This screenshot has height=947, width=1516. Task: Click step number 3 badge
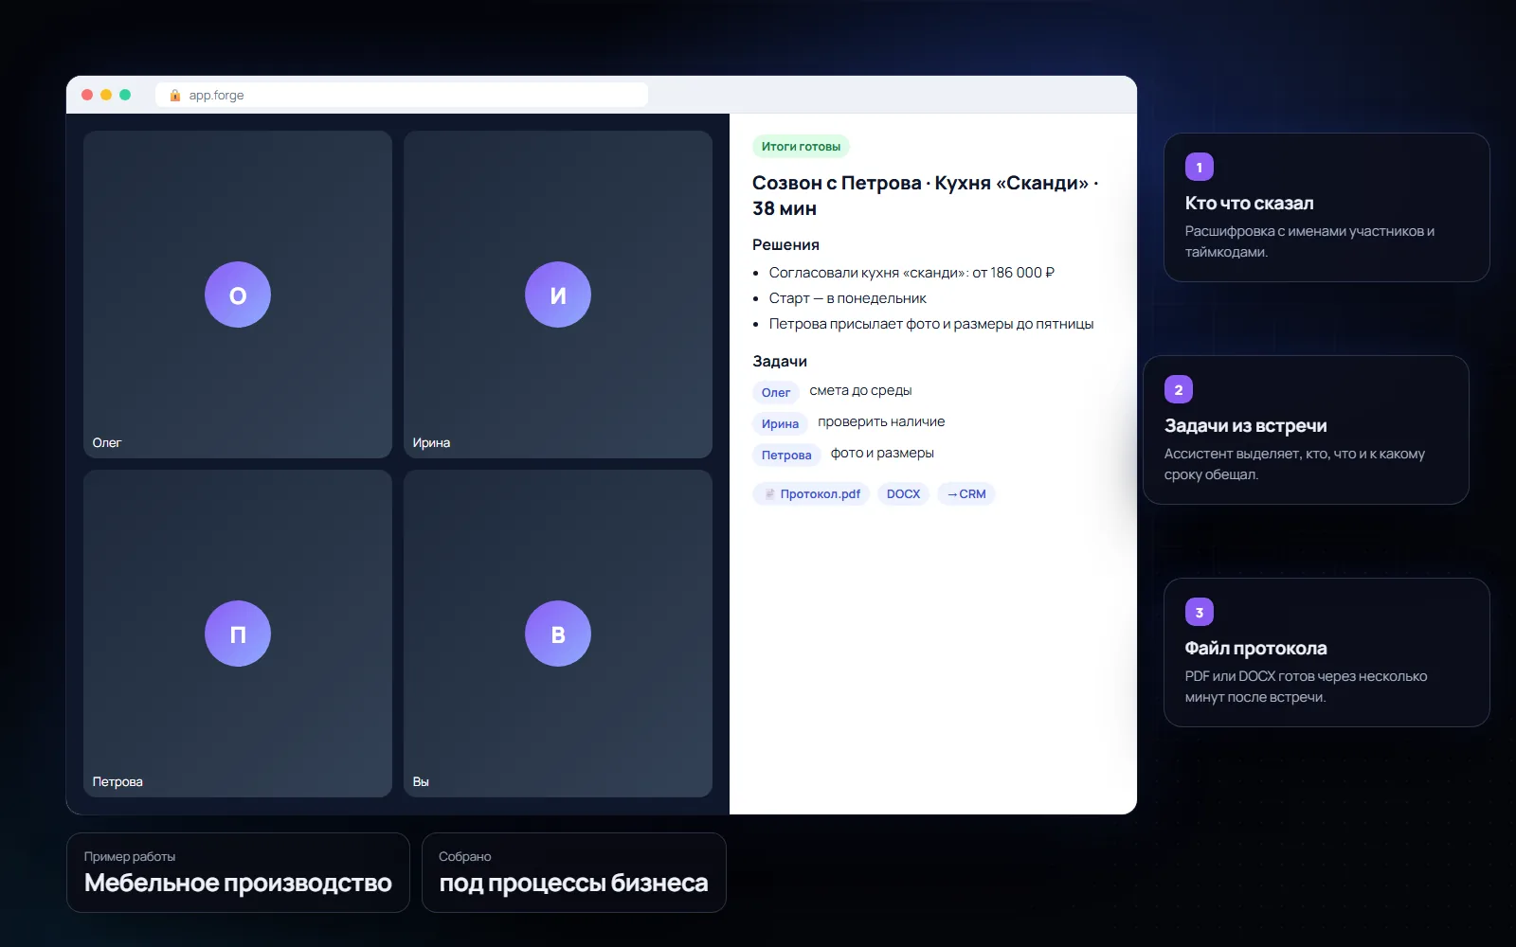(x=1200, y=612)
